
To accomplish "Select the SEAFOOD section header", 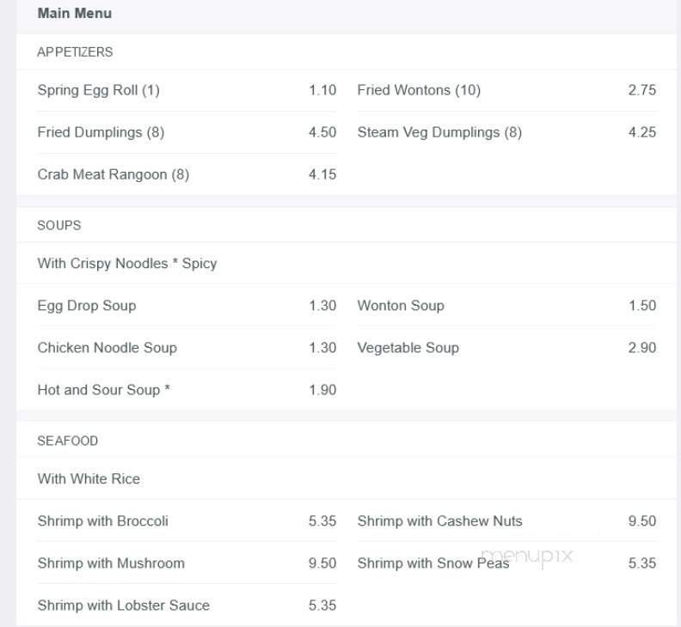I will pos(68,441).
